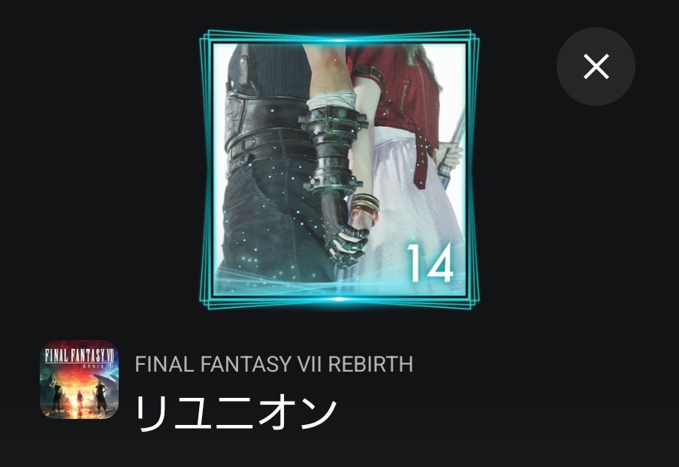
Task: Tap the FINAL FANTASY VII REBIRTH title text
Action: point(273,364)
